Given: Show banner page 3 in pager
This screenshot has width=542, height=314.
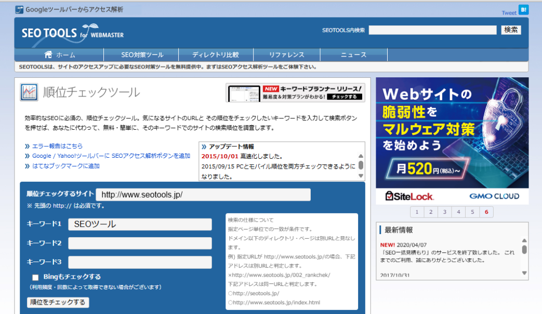Looking at the screenshot, I should [x=444, y=212].
